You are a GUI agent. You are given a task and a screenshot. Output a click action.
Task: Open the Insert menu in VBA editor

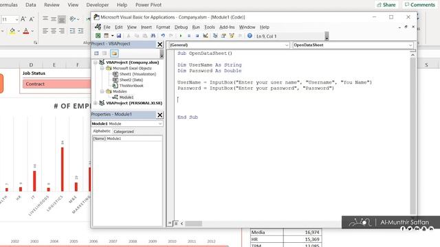click(146, 27)
